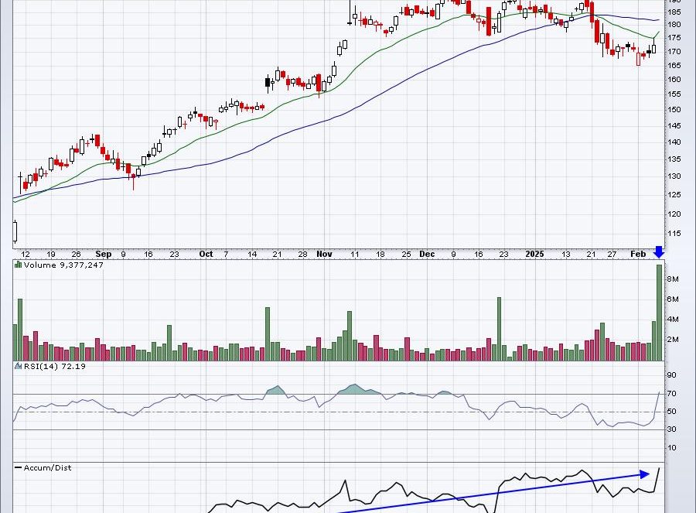Screen dimensions: 696x513
Task: Select the 'RSI(14) 72.19' indicator label
Action: coord(55,367)
